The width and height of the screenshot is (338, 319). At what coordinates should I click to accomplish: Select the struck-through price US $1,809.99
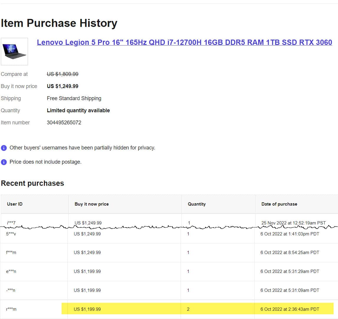(62, 74)
